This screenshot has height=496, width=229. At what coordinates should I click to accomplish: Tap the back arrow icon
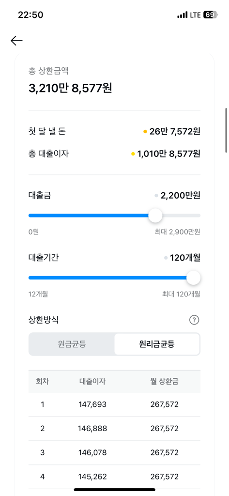16,41
